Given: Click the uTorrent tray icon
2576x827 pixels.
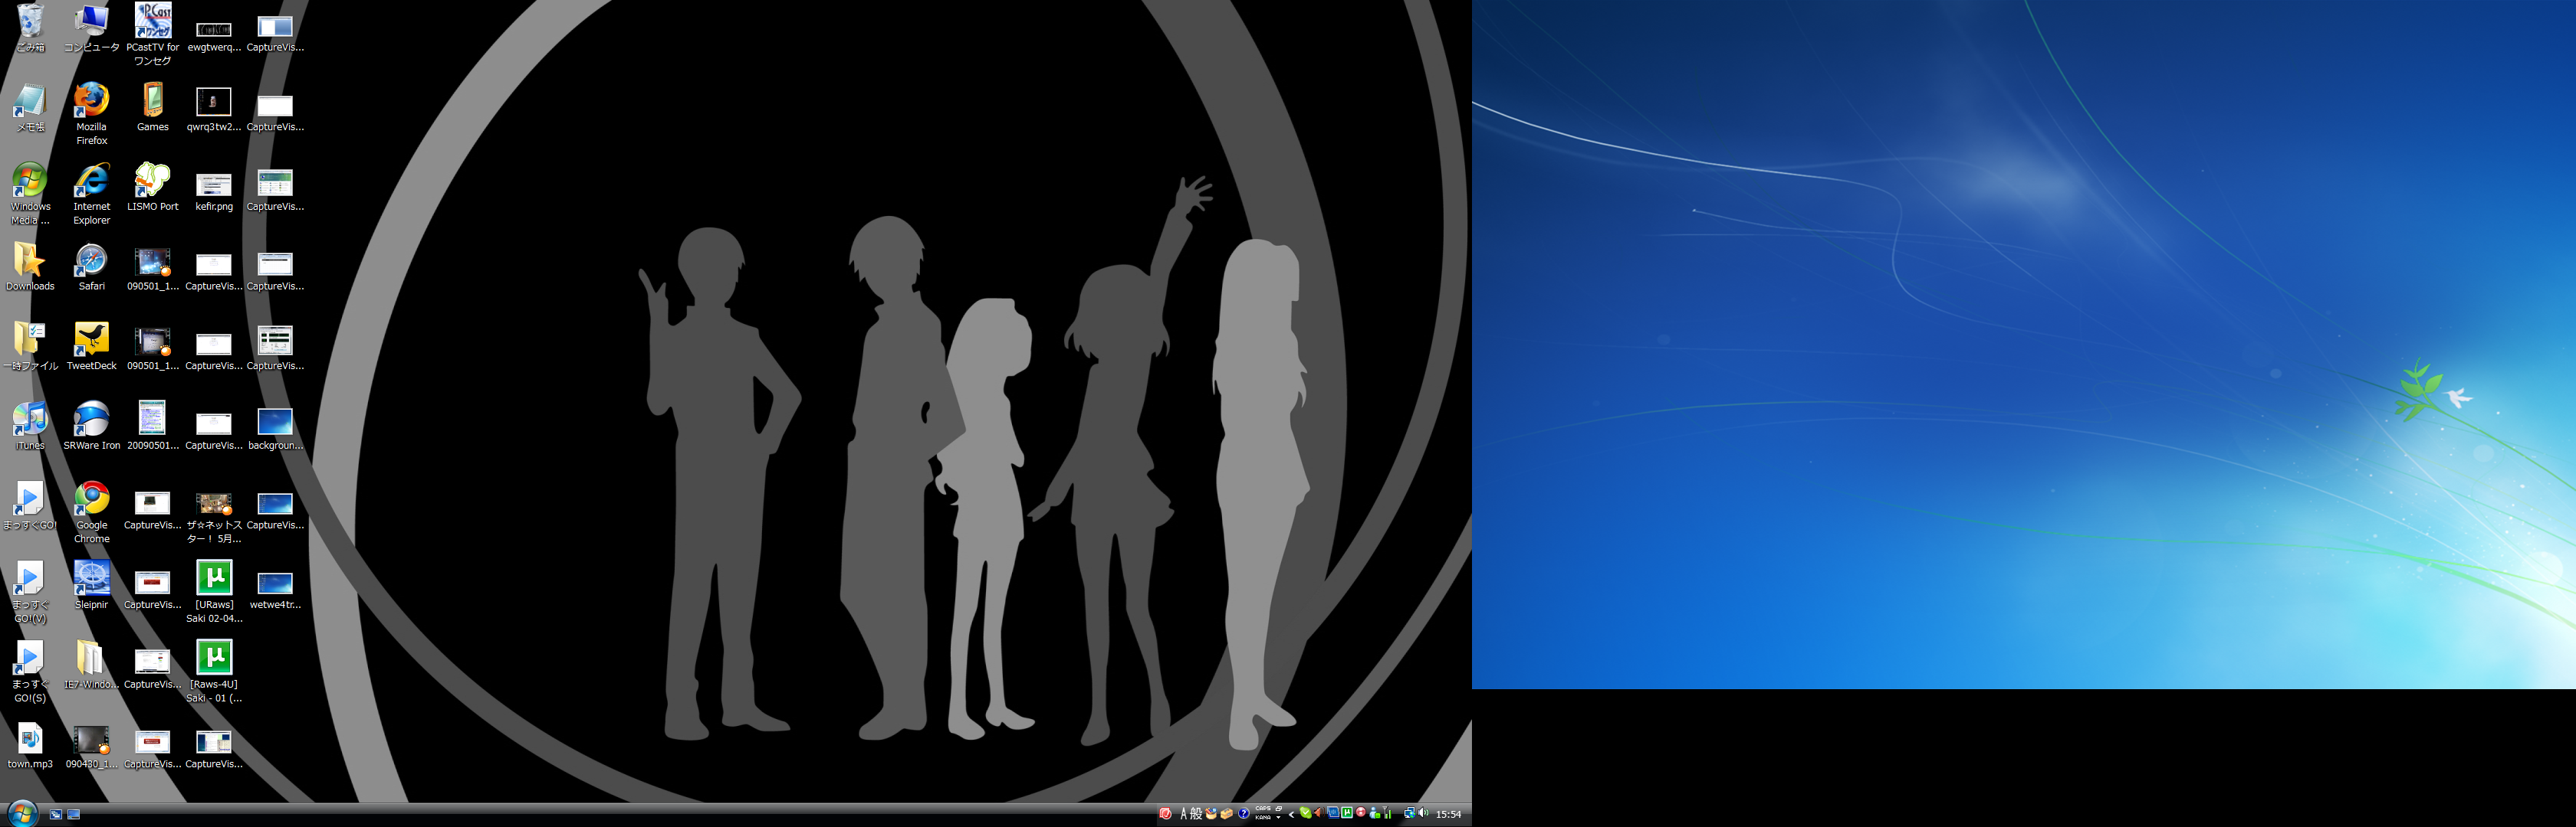Looking at the screenshot, I should coord(1346,813).
